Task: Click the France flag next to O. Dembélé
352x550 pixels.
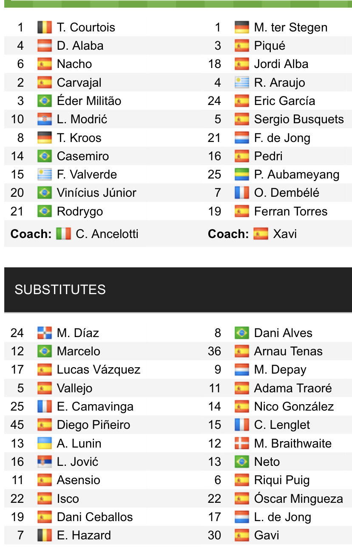Action: tap(241, 193)
